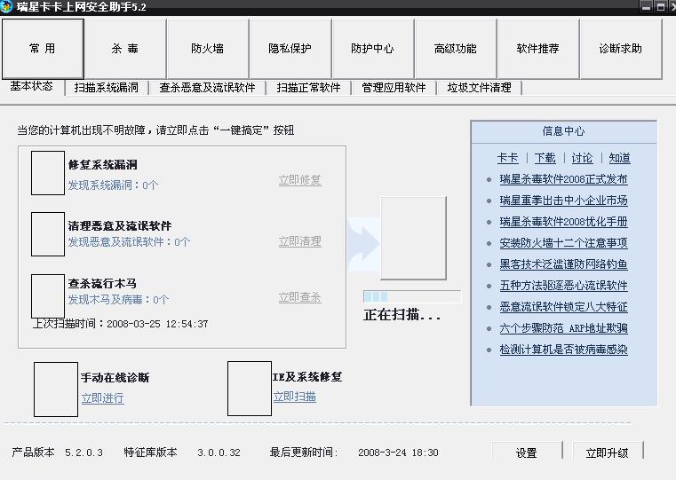Select the 管理应用软件 sub-tab

coord(394,88)
